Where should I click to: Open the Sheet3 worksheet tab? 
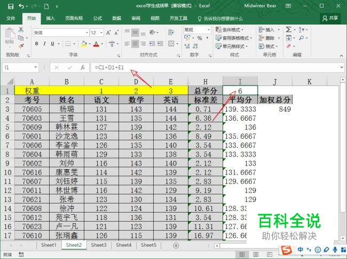click(99, 245)
